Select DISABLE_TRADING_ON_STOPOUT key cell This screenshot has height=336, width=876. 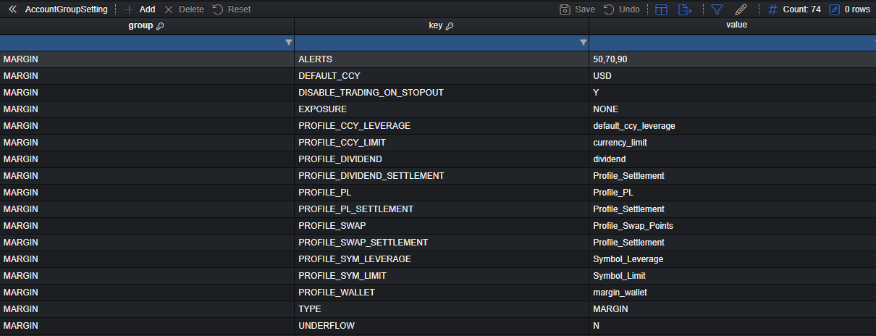[x=442, y=93]
